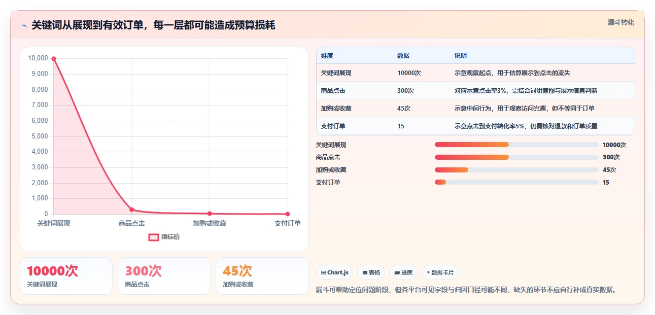Screen dimensions: 655x315
Task: Click the 10000次 value in the table
Action: click(409, 73)
